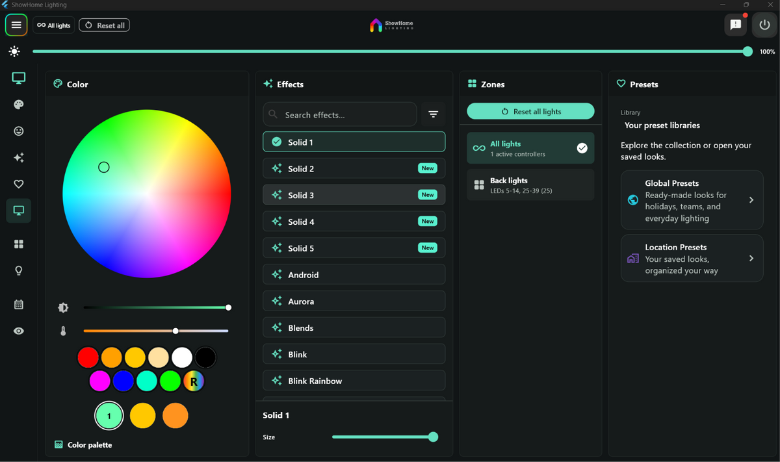Viewport: 780px width, 462px height.
Task: Select the orange palette color slot
Action: pos(175,416)
